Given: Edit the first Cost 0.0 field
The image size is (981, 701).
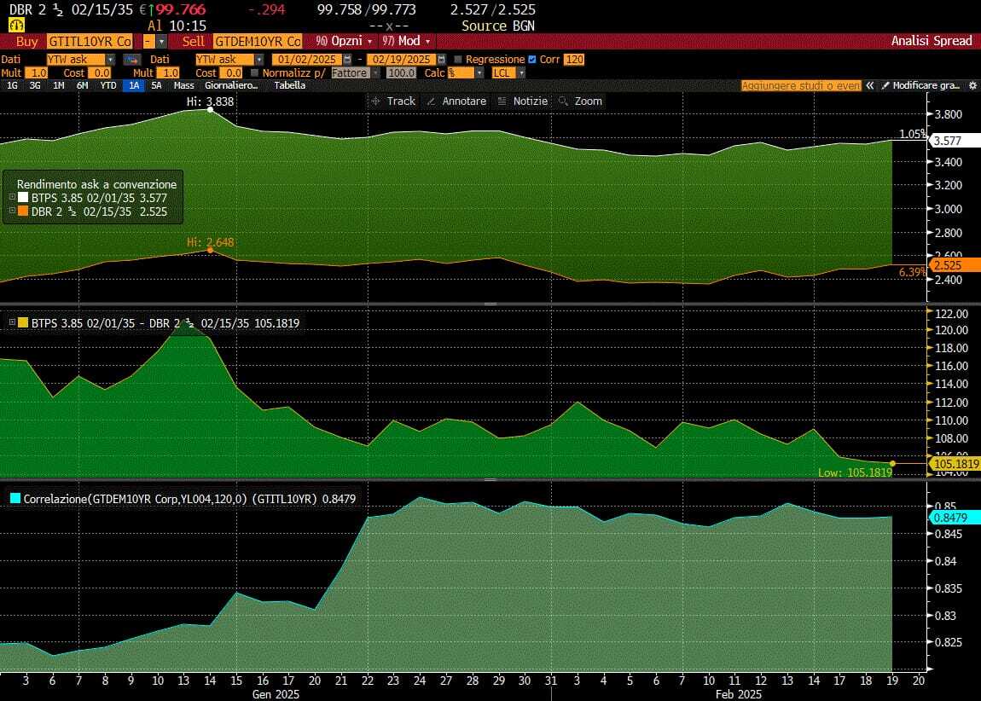Looking at the screenshot, I should coord(99,73).
